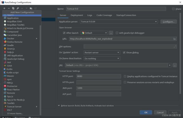Click the Configure... button
The height and width of the screenshot is (118, 183).
(x=169, y=22)
